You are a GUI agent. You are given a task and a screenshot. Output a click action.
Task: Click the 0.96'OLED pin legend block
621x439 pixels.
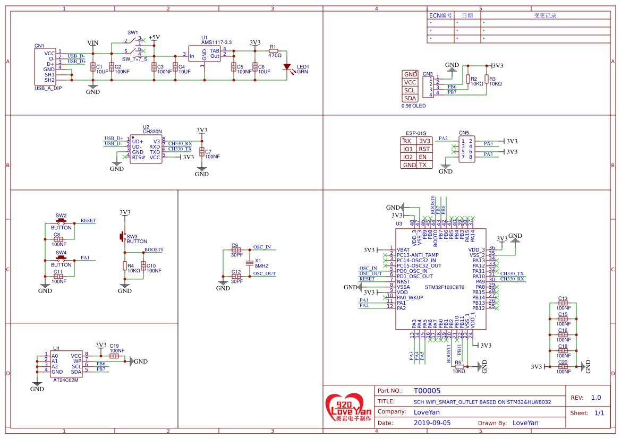(x=410, y=87)
